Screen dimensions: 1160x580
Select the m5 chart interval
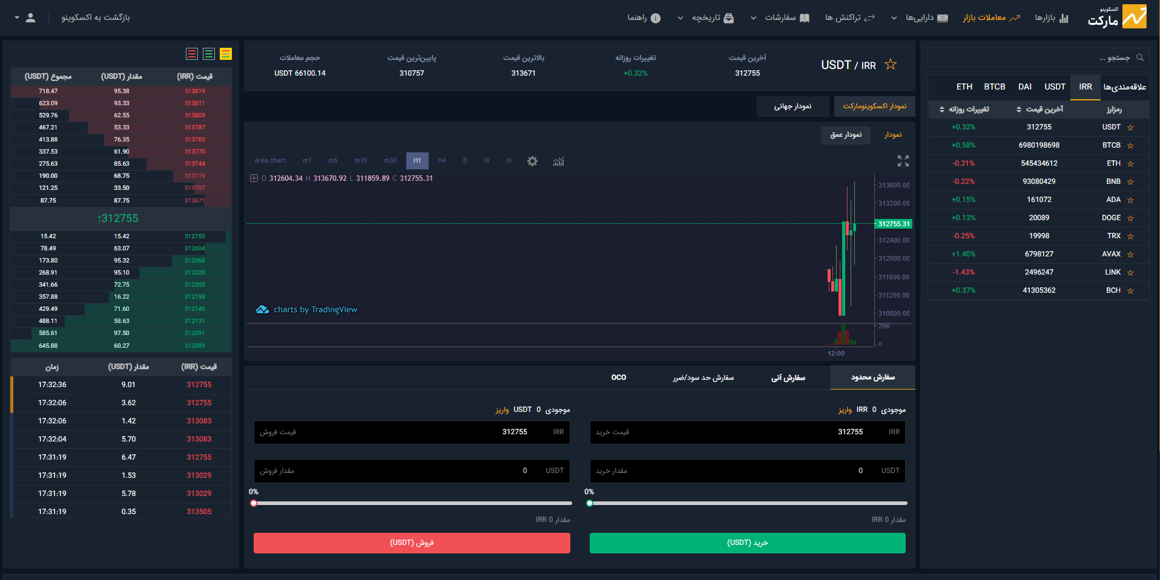click(333, 161)
